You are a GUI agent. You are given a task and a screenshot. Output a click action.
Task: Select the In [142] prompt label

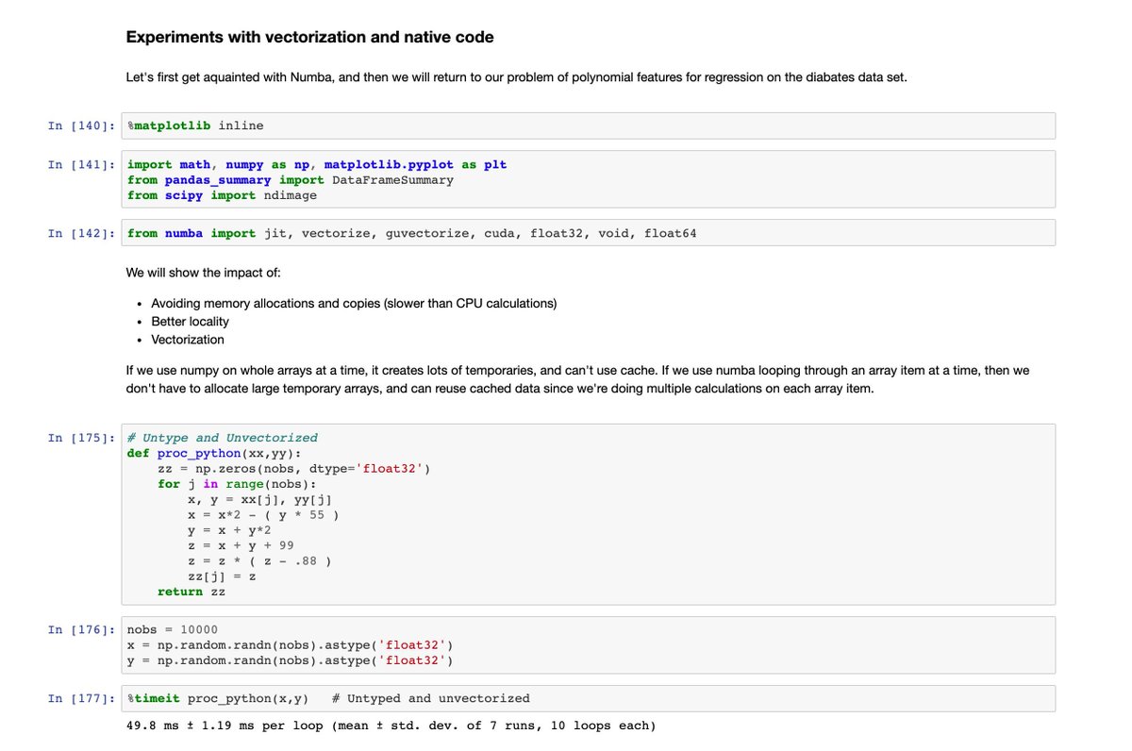tap(83, 233)
